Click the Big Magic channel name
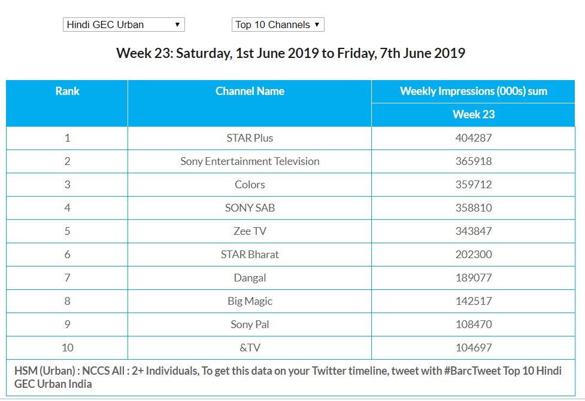585x401 pixels. [250, 301]
